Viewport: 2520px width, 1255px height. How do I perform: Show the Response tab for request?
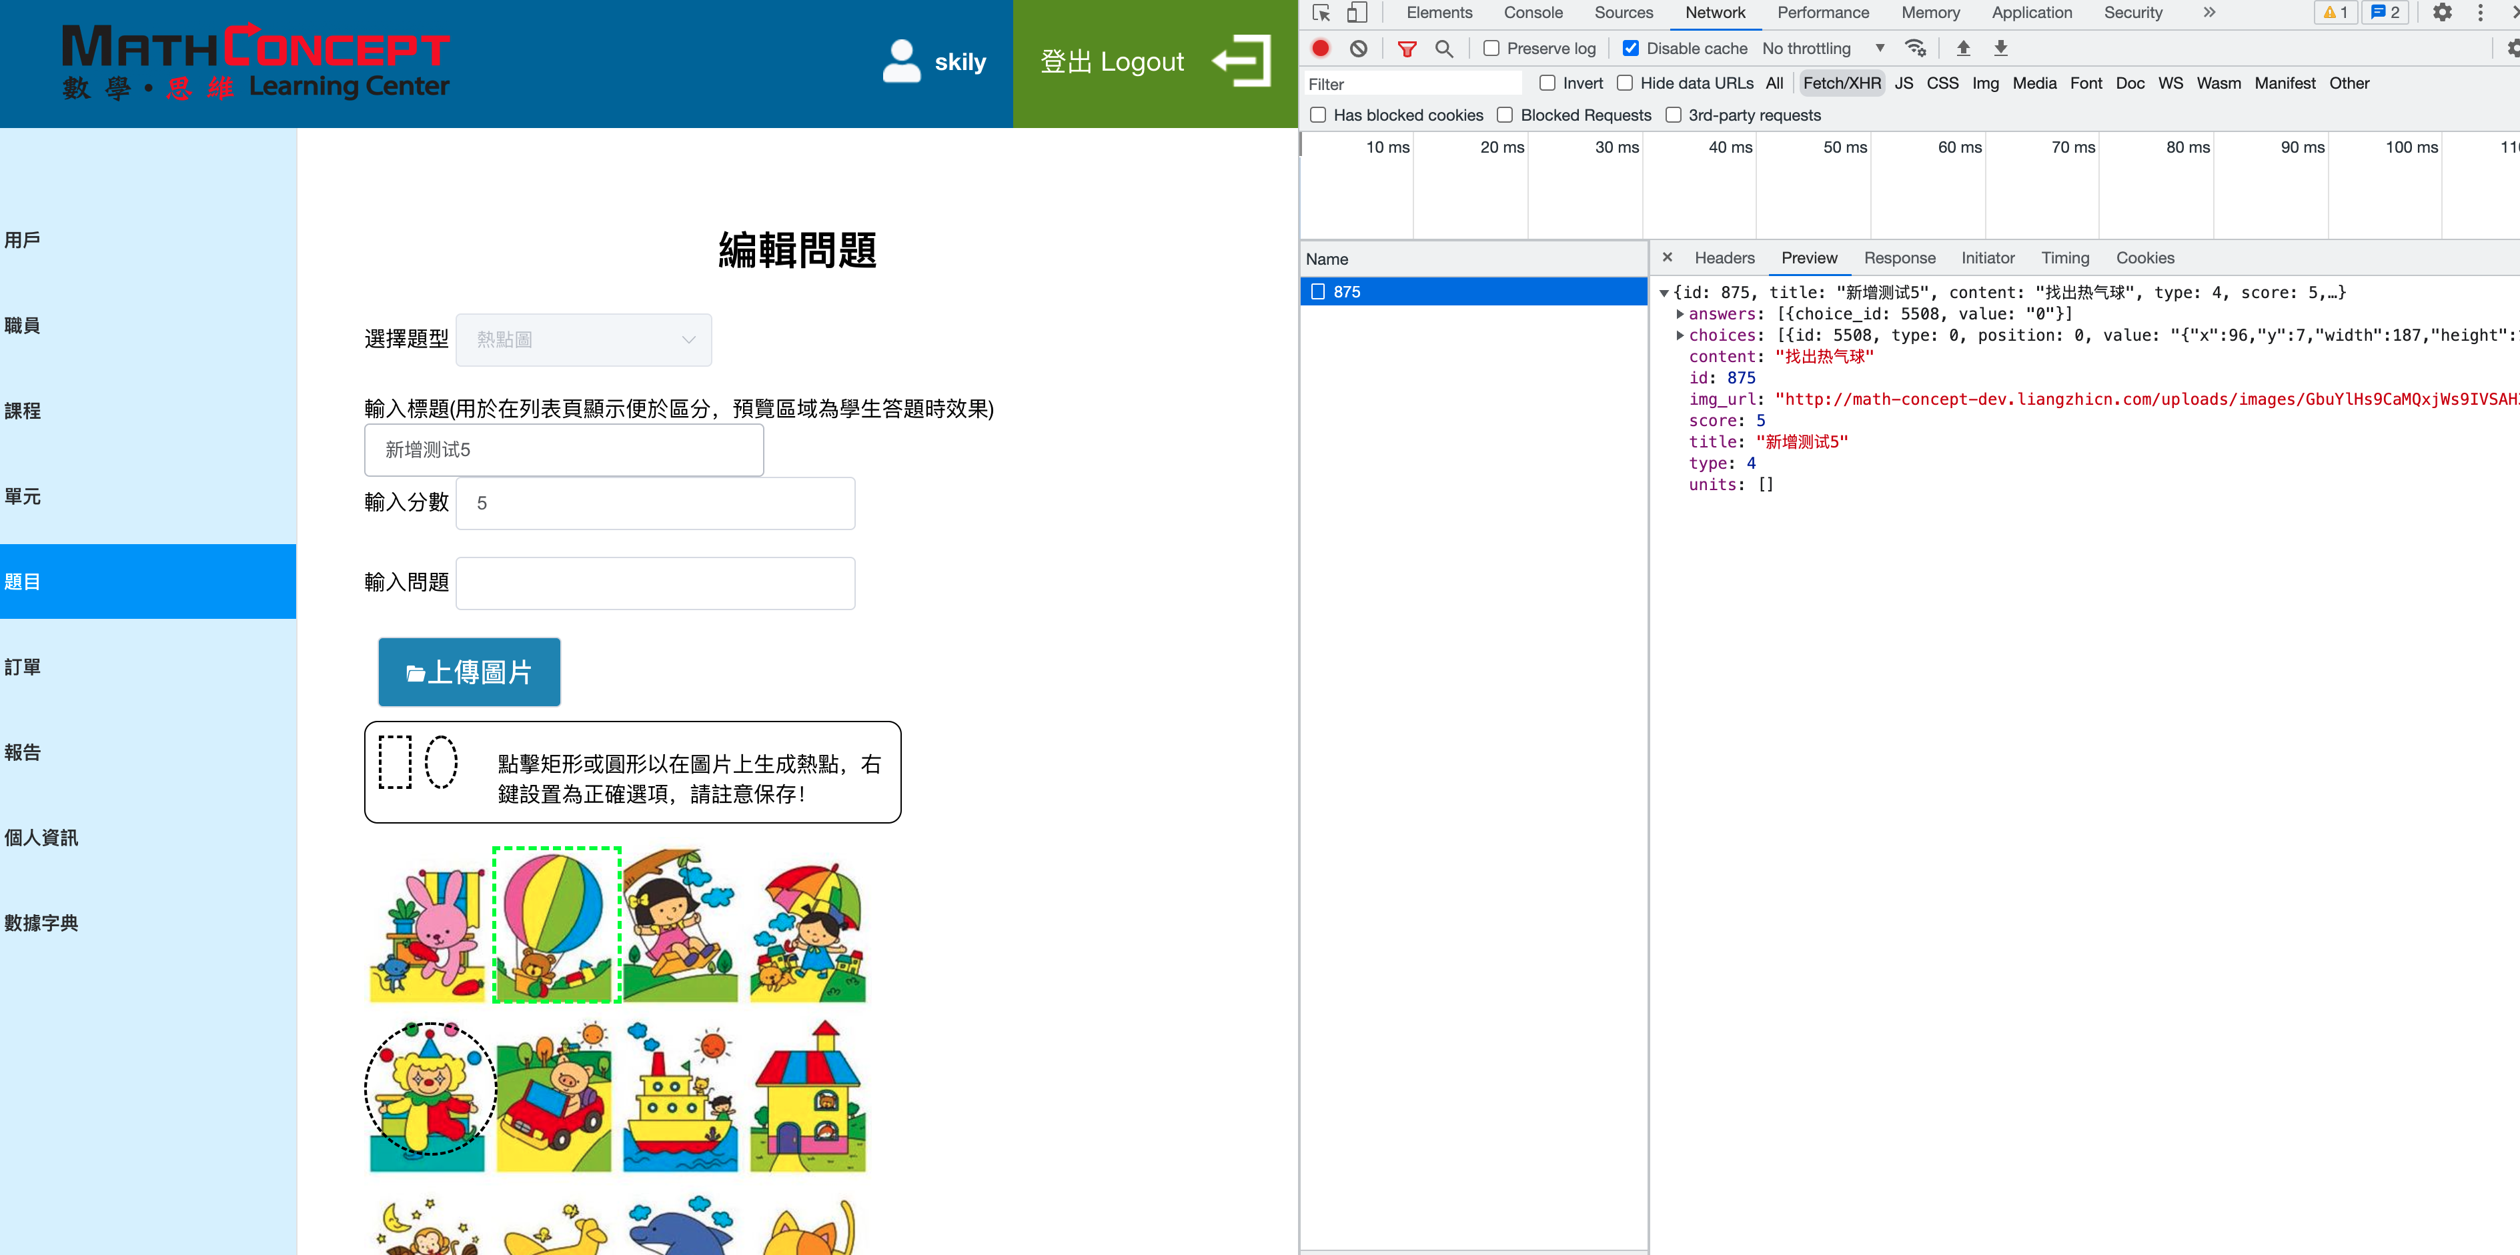coord(1899,257)
